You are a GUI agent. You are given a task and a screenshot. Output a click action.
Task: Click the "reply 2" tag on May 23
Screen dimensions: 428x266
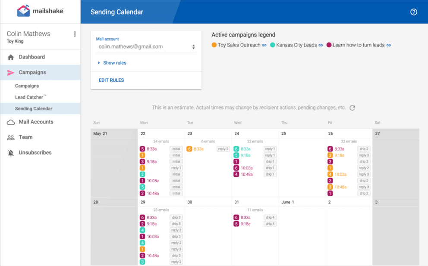tap(223, 149)
